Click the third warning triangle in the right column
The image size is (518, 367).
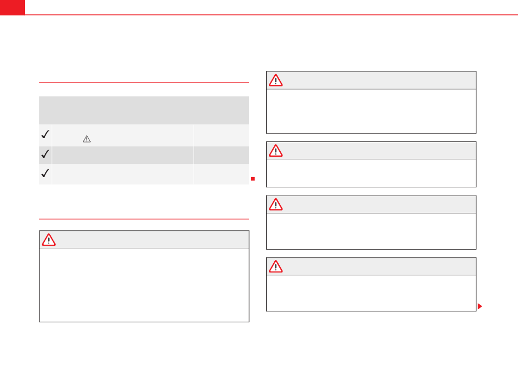276,205
